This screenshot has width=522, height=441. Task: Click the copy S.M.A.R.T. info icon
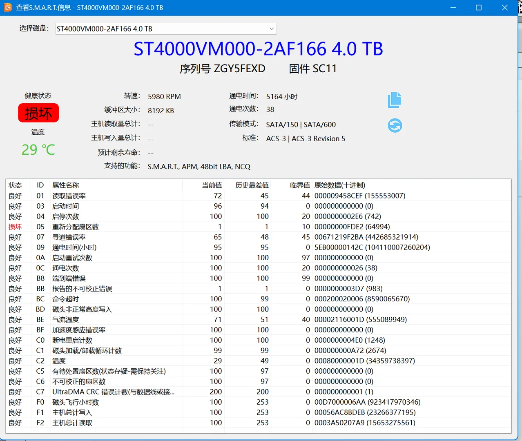[x=394, y=100]
